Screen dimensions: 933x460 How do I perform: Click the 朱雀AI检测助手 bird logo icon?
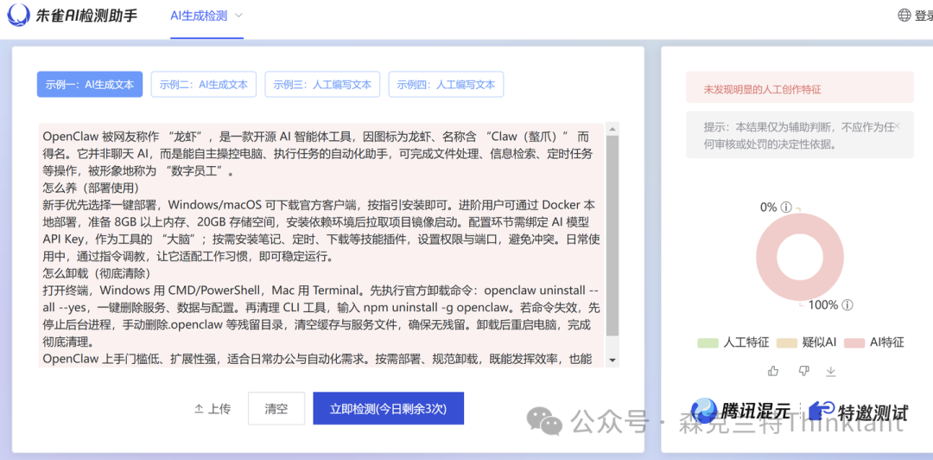[18, 15]
